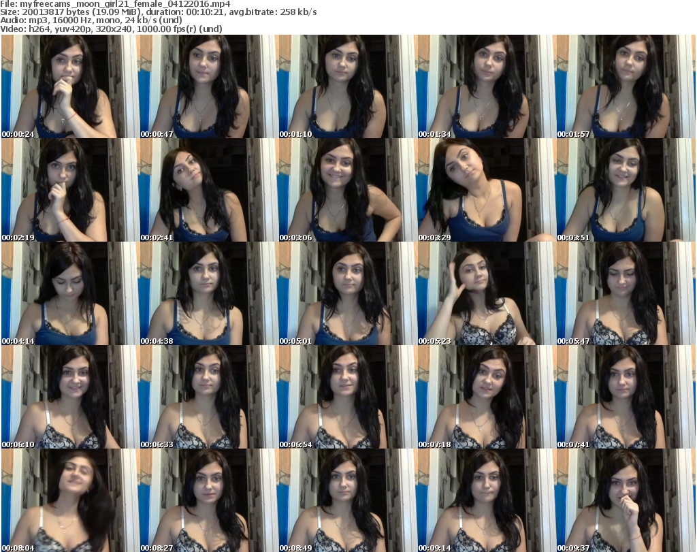Click the 00:01:10 video frame

[347, 86]
